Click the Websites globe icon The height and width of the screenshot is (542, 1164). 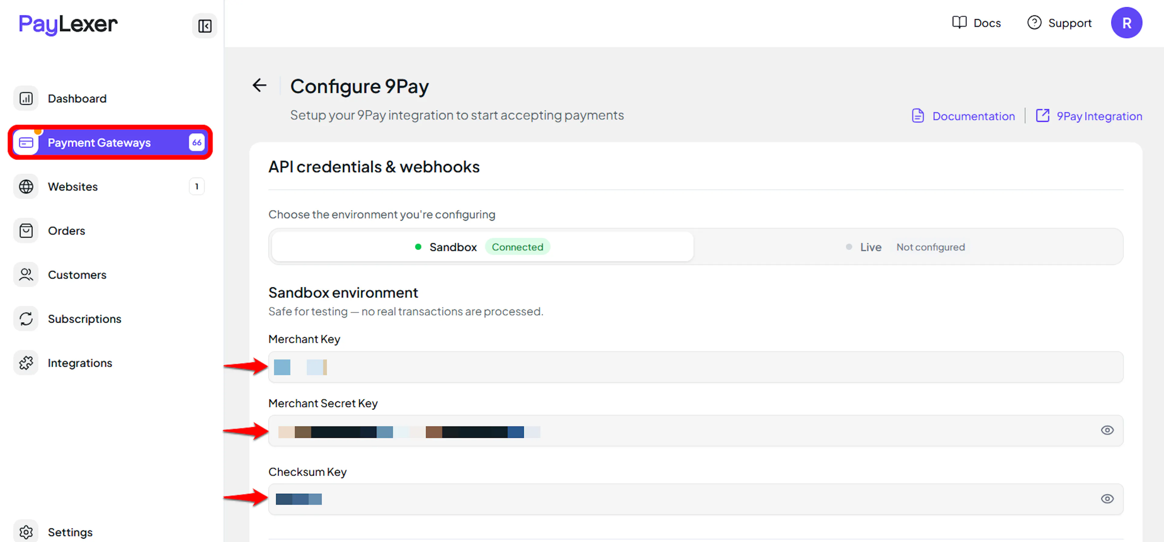click(x=26, y=187)
